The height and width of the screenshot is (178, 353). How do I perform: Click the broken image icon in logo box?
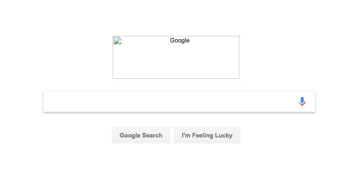(117, 41)
